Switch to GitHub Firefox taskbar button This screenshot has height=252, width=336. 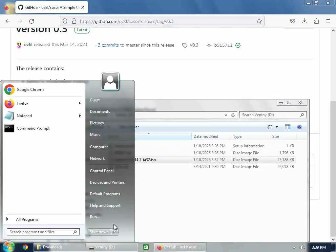click(x=180, y=247)
